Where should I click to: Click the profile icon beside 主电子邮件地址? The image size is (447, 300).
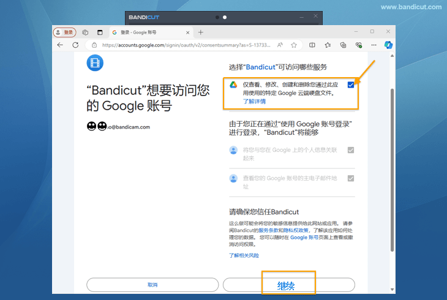coord(233,178)
